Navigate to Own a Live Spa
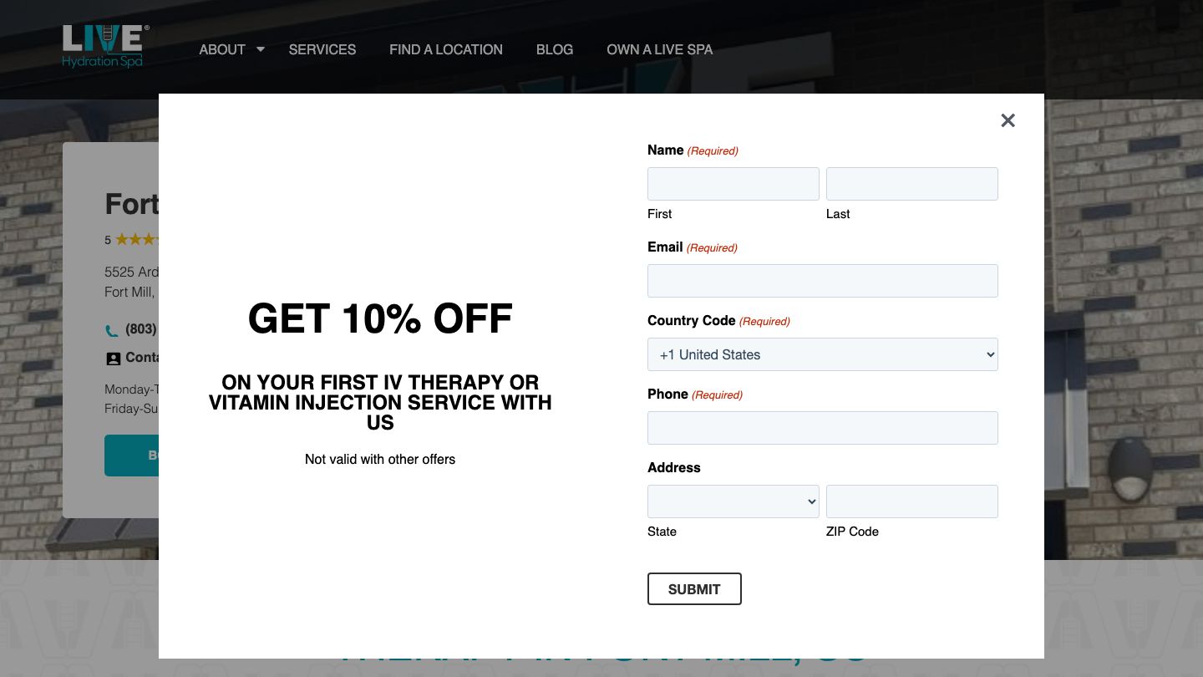This screenshot has height=677, width=1203. point(660,49)
